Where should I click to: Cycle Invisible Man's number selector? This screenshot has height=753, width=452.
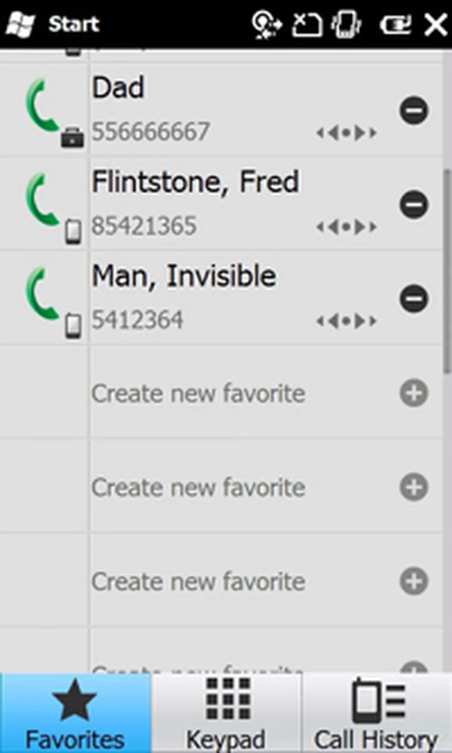point(347,321)
